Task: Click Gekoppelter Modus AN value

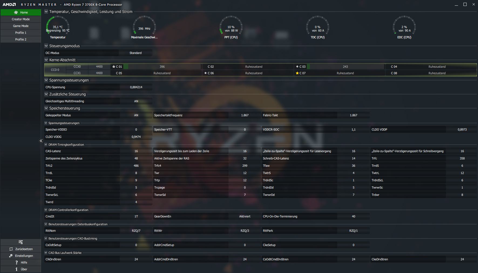Action: click(x=136, y=115)
